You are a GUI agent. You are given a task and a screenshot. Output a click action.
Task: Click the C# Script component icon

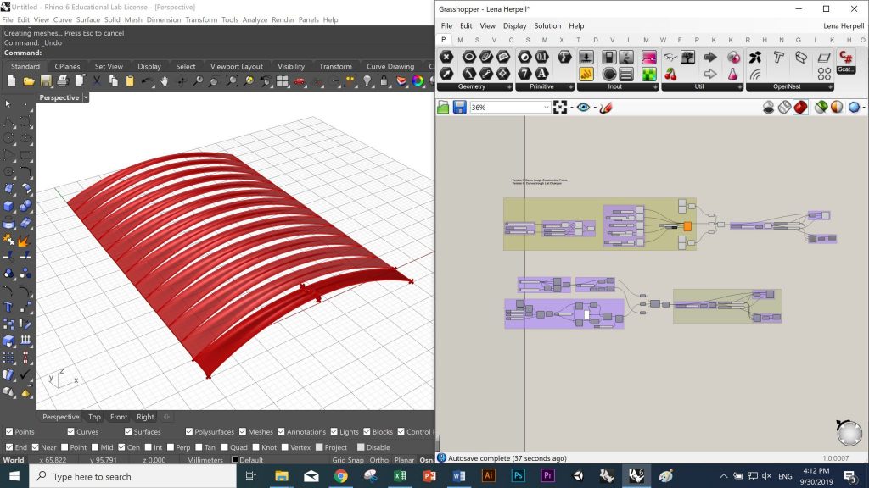(x=845, y=58)
